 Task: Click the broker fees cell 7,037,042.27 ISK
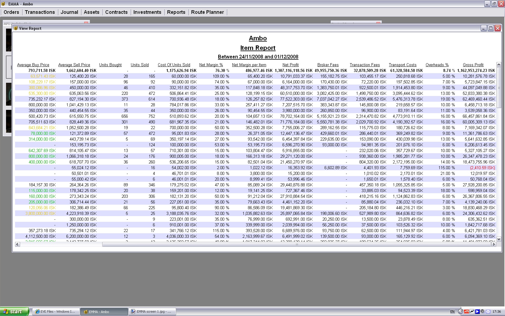pyautogui.click(x=332, y=99)
